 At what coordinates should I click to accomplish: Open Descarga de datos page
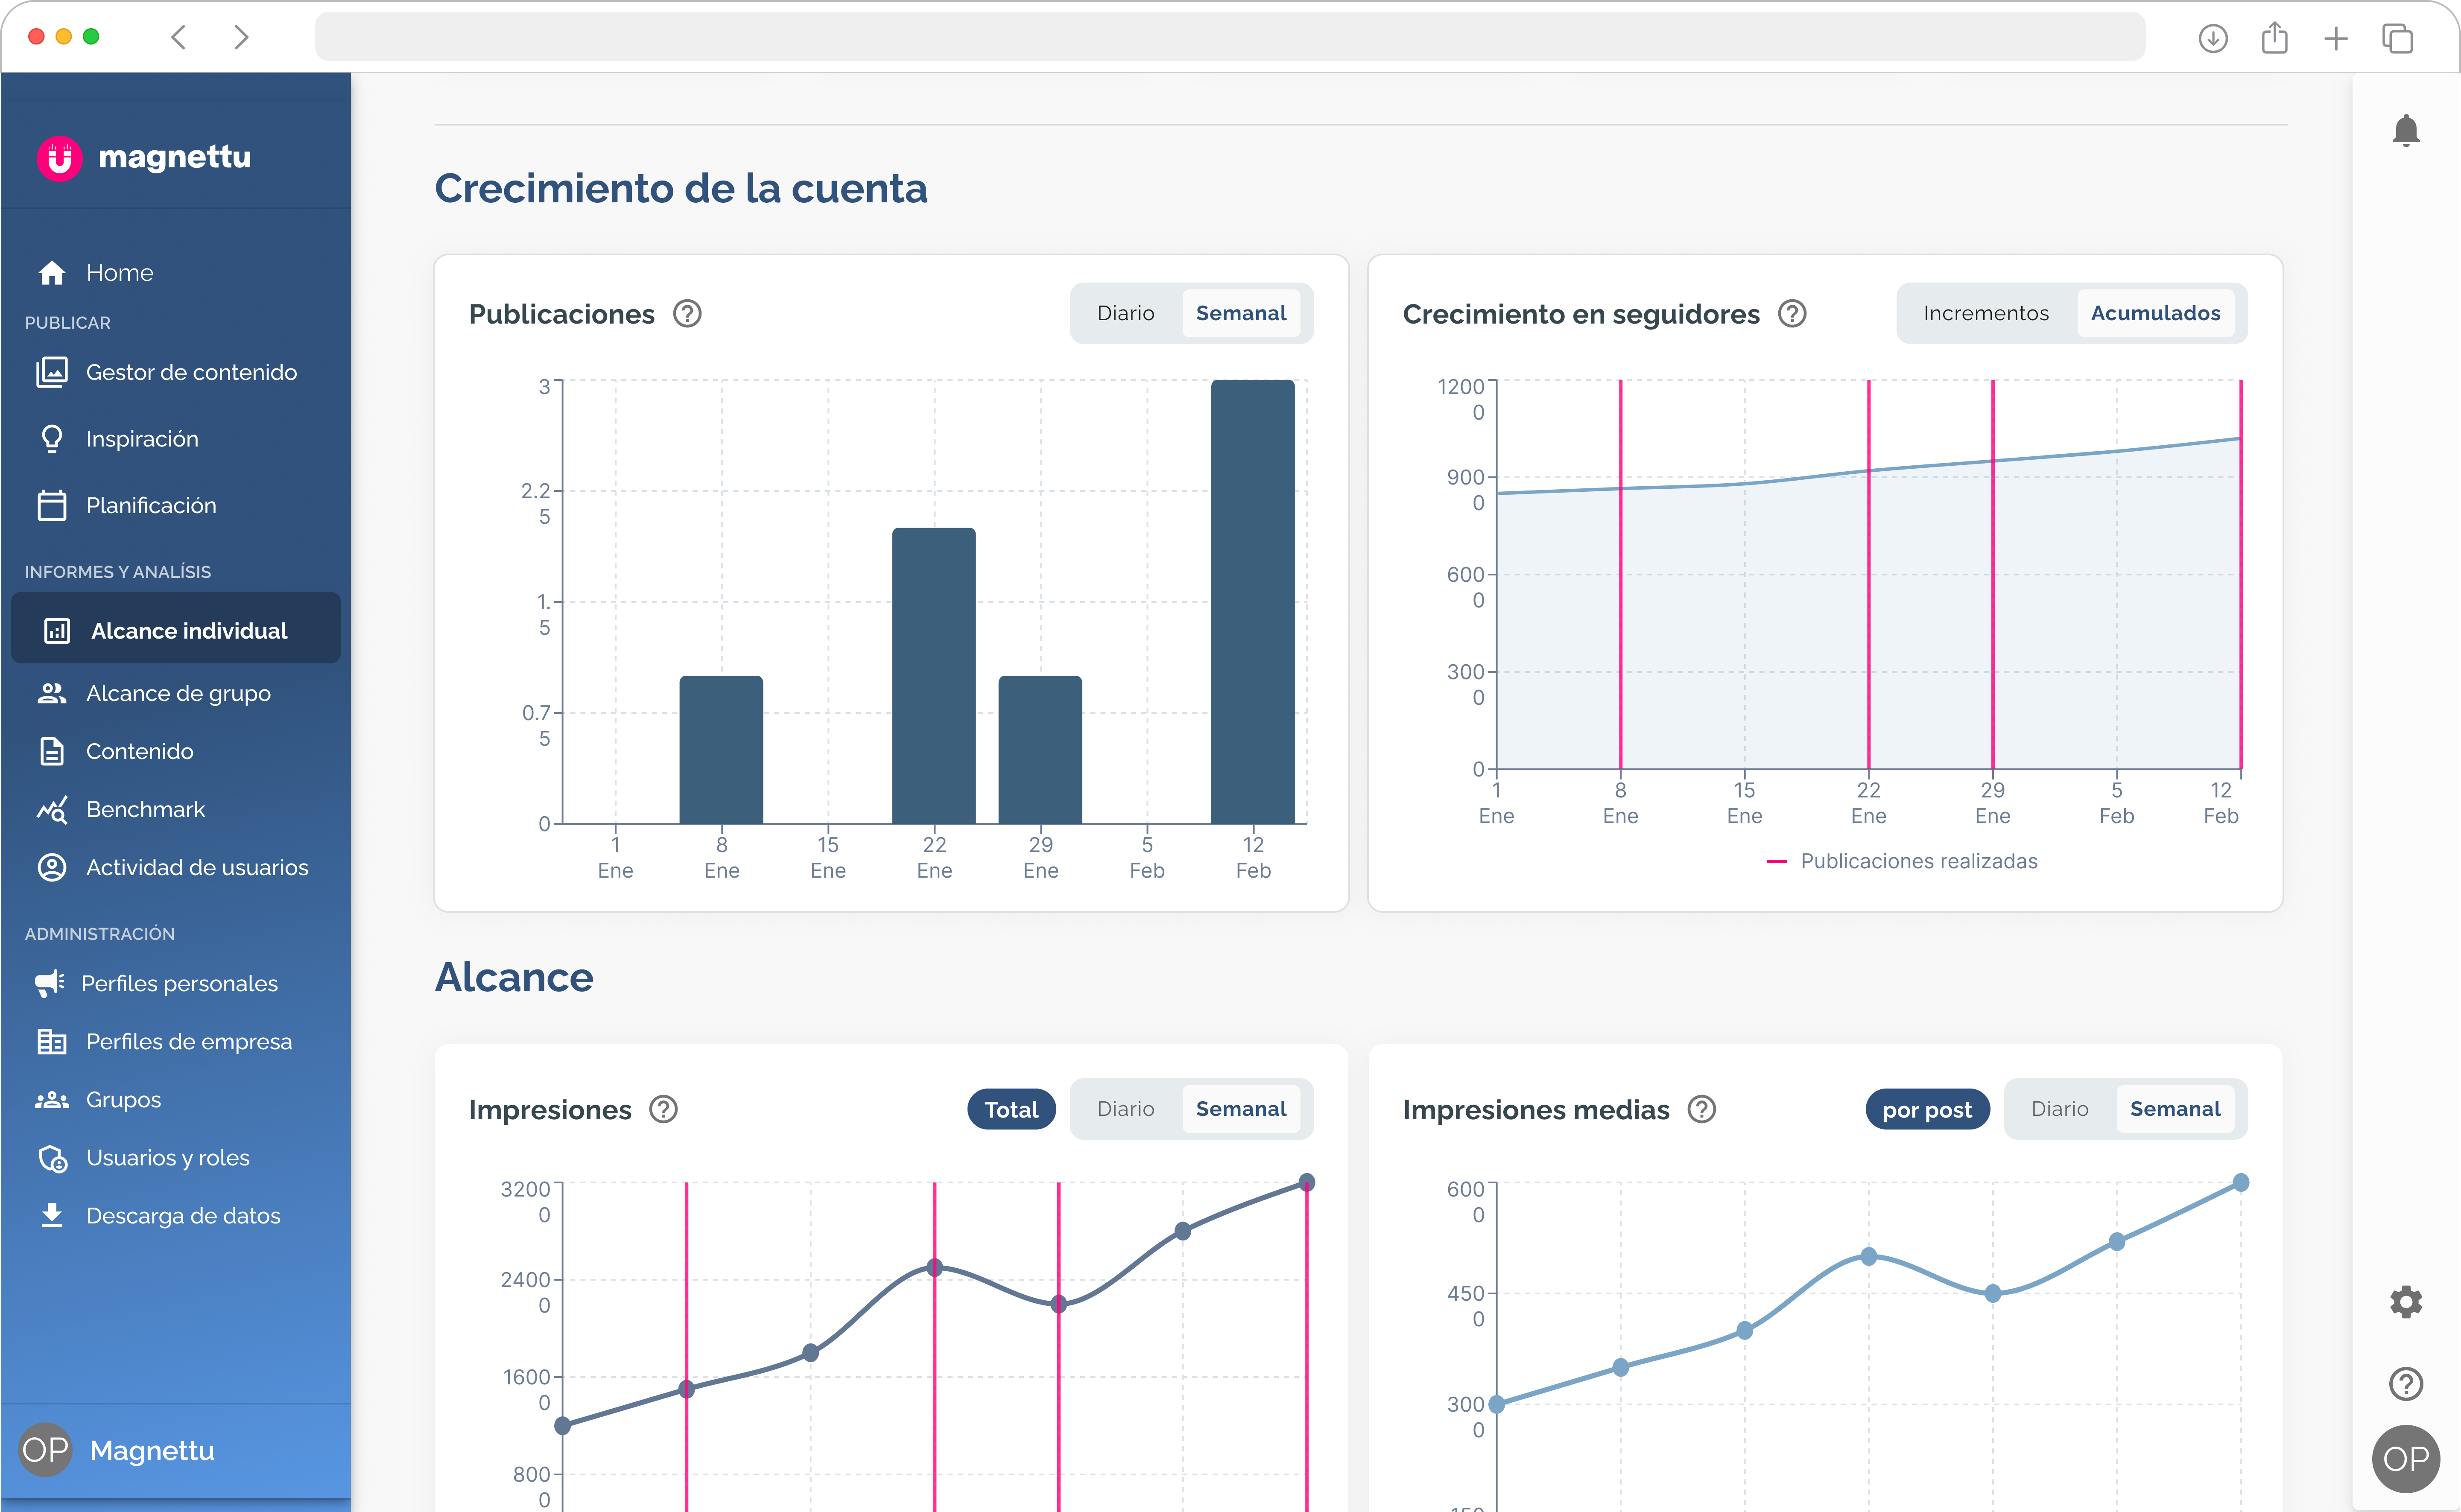[183, 1216]
